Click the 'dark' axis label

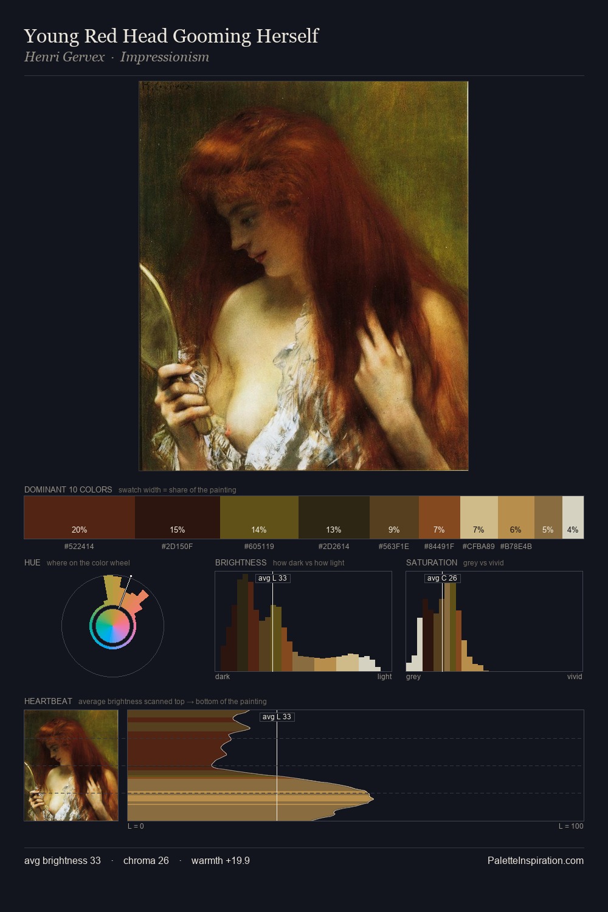coord(223,677)
